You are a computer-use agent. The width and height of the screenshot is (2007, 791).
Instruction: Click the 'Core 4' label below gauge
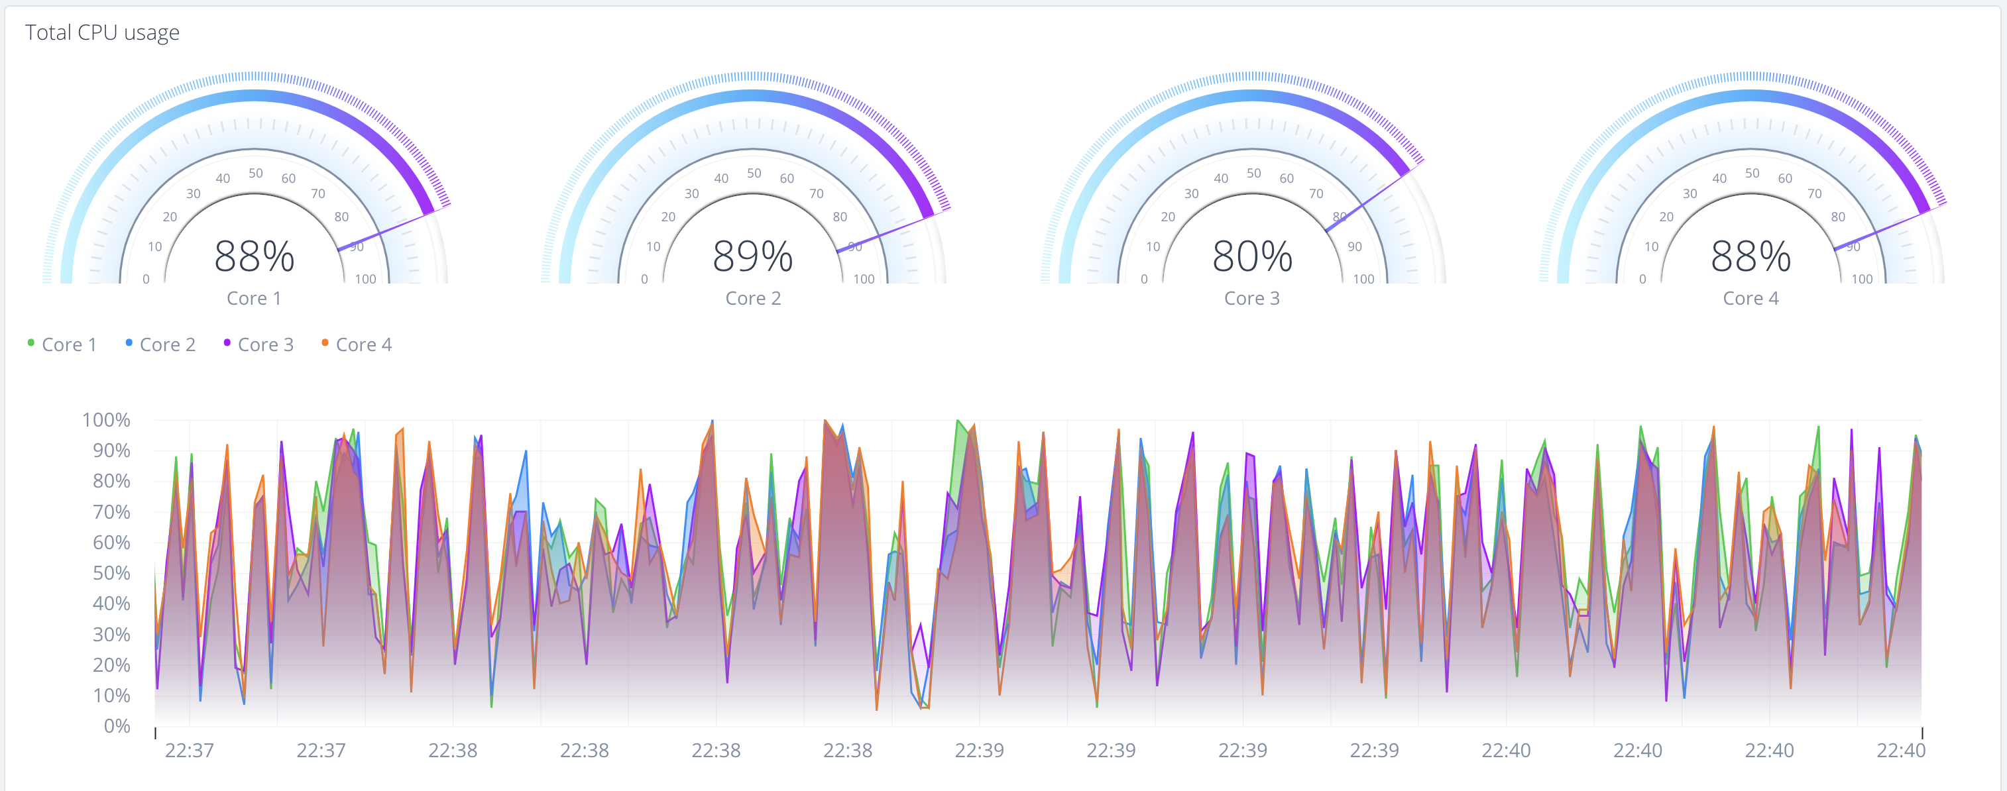(x=1750, y=298)
